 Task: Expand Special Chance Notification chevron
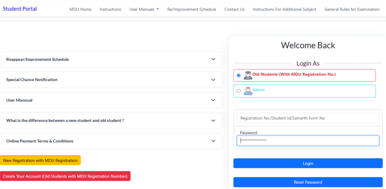[213, 80]
